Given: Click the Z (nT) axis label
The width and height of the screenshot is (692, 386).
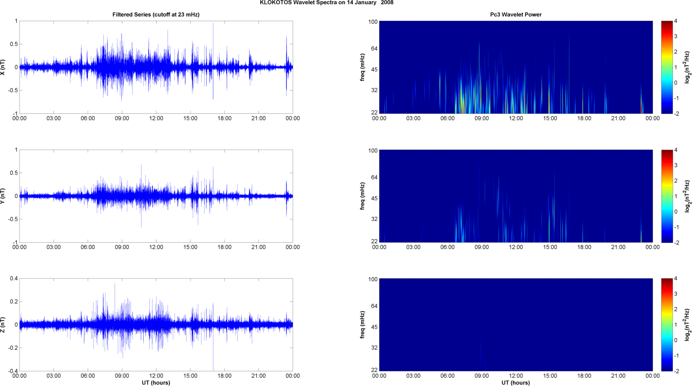Looking at the screenshot, I should click(x=3, y=325).
